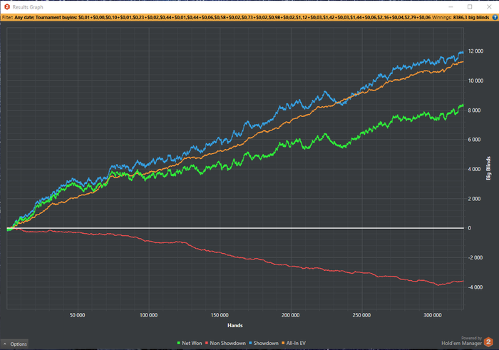Maximize the Results Graph window
The height and width of the screenshot is (350, 499).
[470, 6]
